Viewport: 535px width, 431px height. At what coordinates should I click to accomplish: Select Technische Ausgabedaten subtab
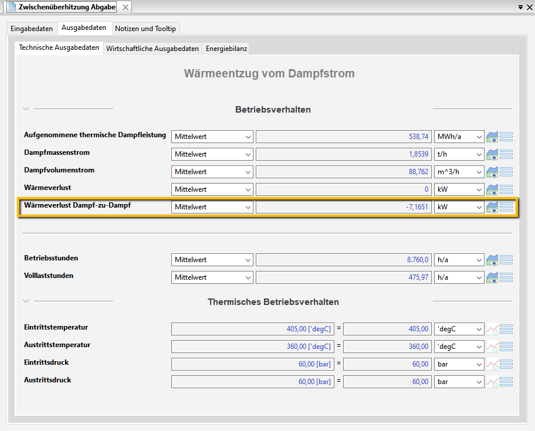click(59, 47)
